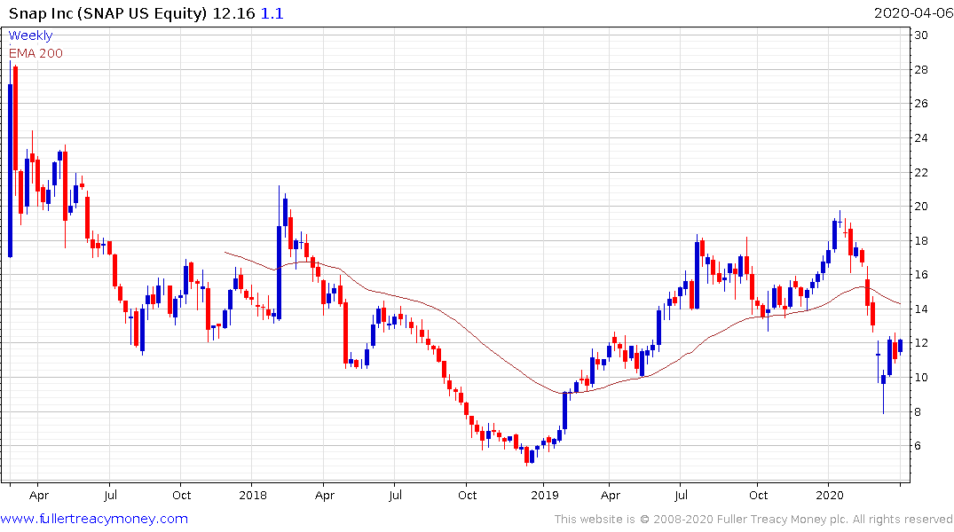Select the blue change value 1.1
Image resolution: width=954 pixels, height=532 pixels.
click(x=272, y=13)
